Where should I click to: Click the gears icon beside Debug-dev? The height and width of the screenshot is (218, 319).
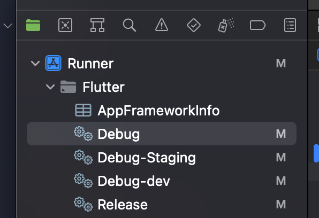click(x=83, y=181)
